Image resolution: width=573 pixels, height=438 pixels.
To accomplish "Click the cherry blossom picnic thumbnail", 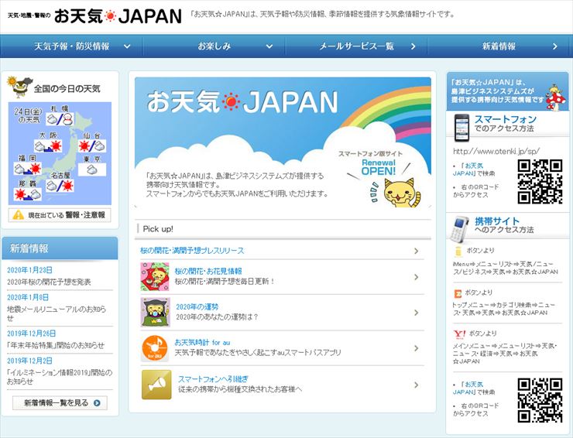I will [x=155, y=276].
